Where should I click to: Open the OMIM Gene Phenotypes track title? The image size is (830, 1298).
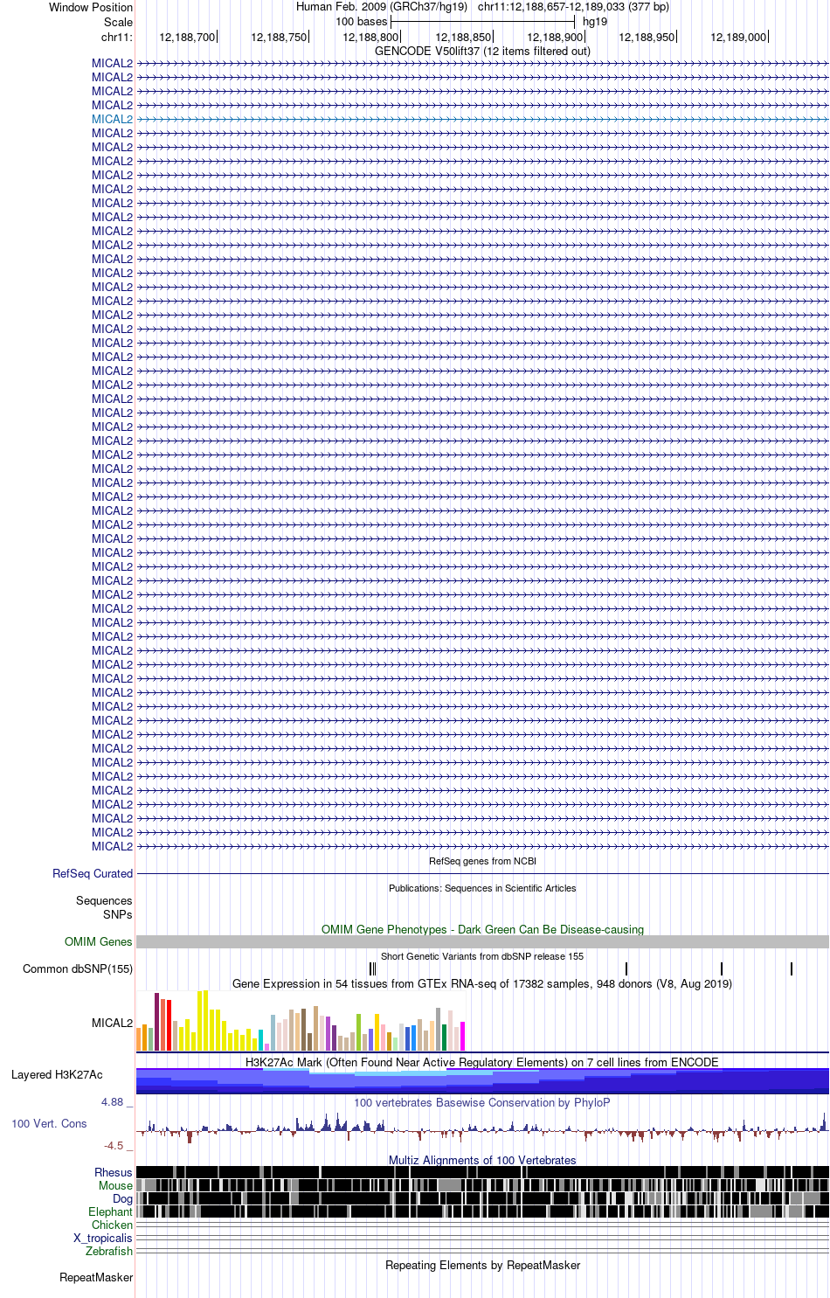coord(482,929)
